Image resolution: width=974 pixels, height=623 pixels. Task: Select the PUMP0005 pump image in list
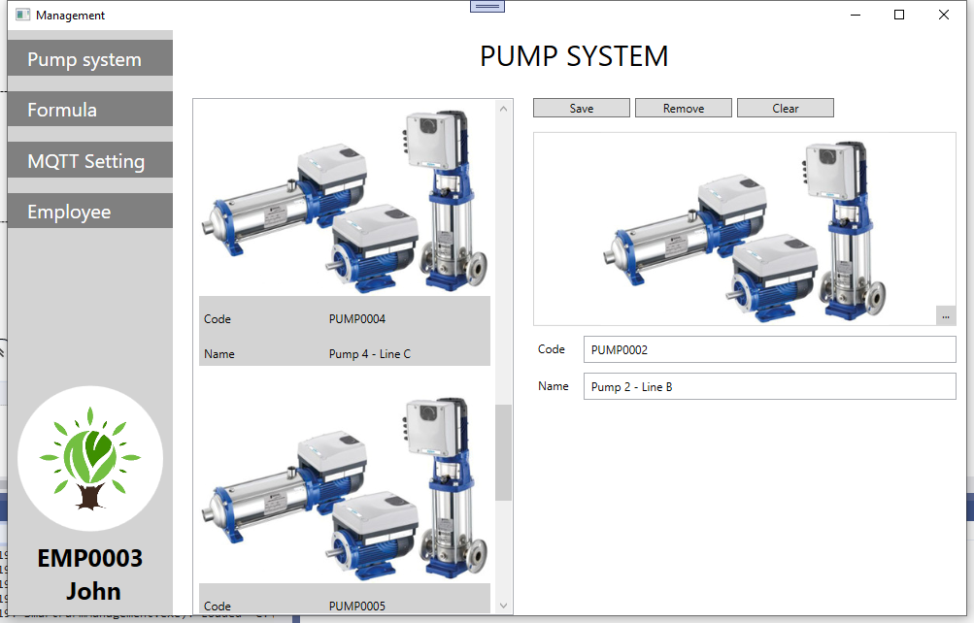click(x=345, y=488)
